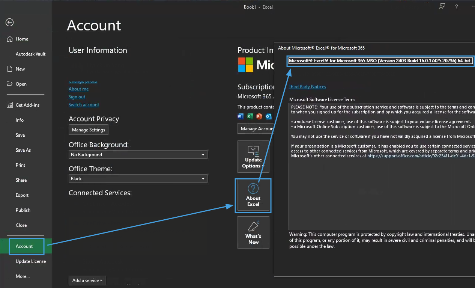Click the About Excel button
Viewport: 475px width, 288px height.
pos(253,195)
